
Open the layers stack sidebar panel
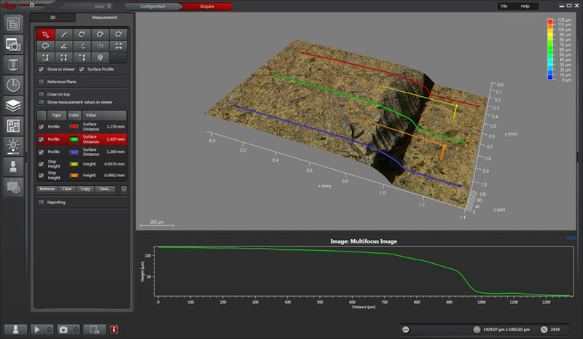tap(14, 105)
